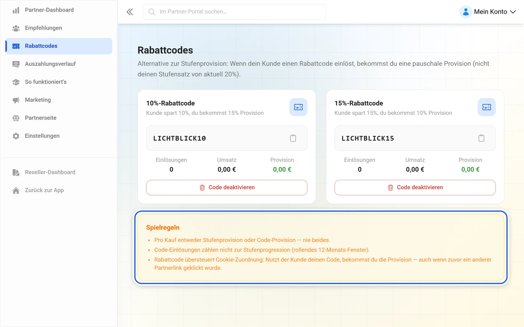Switch to Reseller-Dashboard

pyautogui.click(x=59, y=172)
